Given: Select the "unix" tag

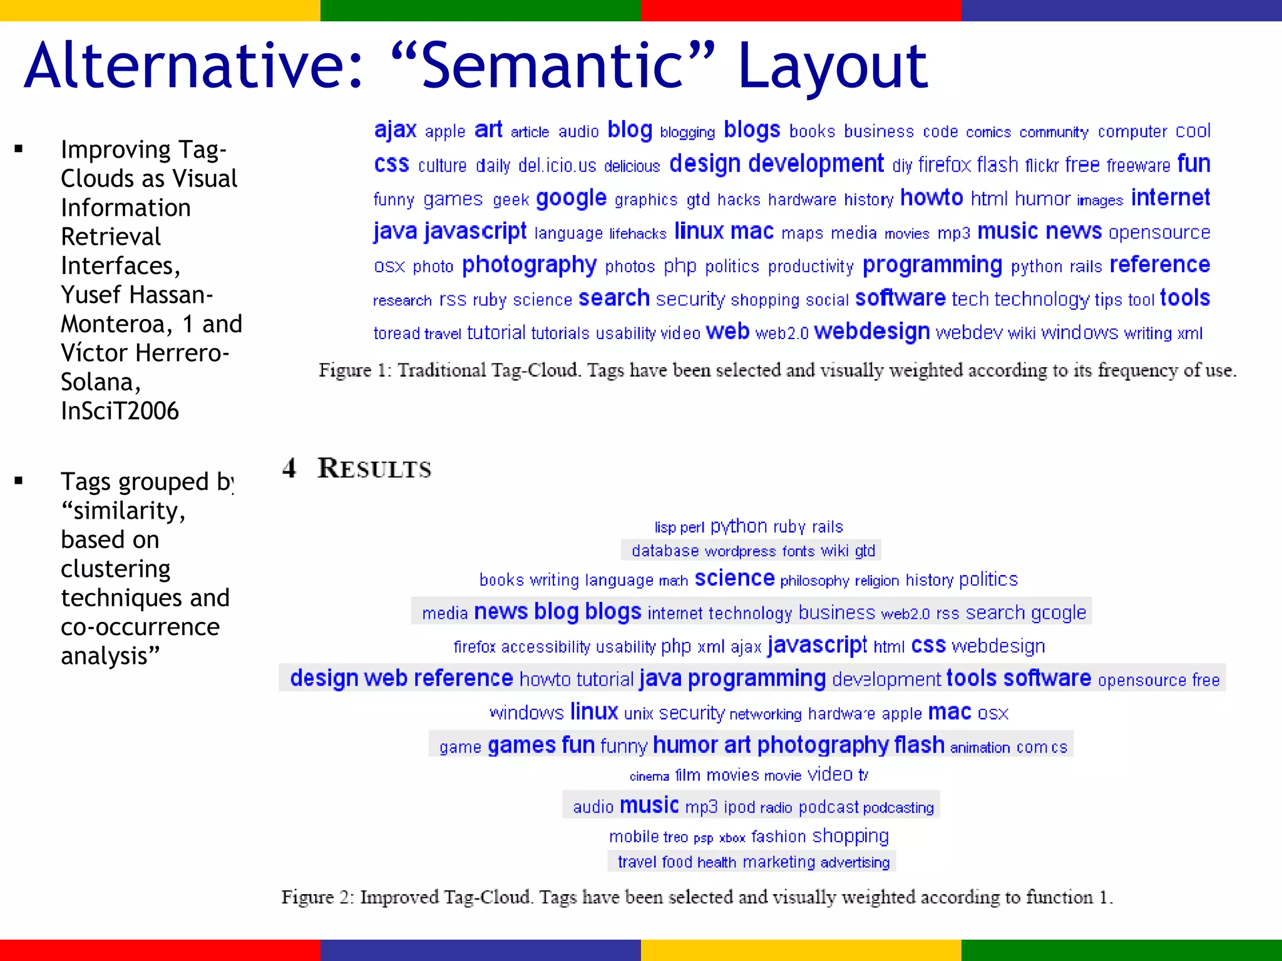Looking at the screenshot, I should click(638, 714).
